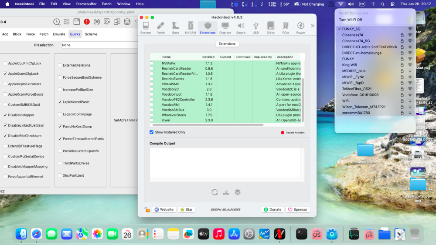Enable AppleCpuPmCfgLock checkbox
The height and width of the screenshot is (245, 436).
5,63
